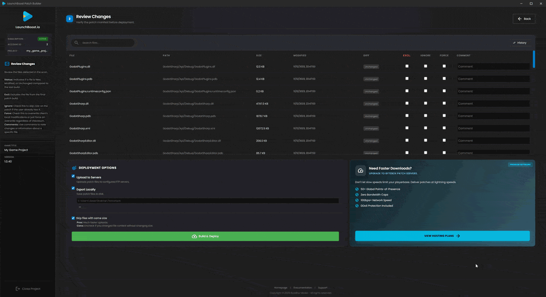Check Force box for GodotPlugins.dll
546x297 pixels.
point(444,66)
